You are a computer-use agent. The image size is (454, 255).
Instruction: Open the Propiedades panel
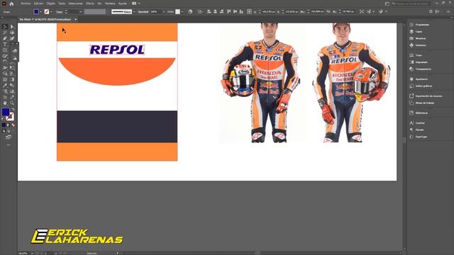pyautogui.click(x=419, y=25)
